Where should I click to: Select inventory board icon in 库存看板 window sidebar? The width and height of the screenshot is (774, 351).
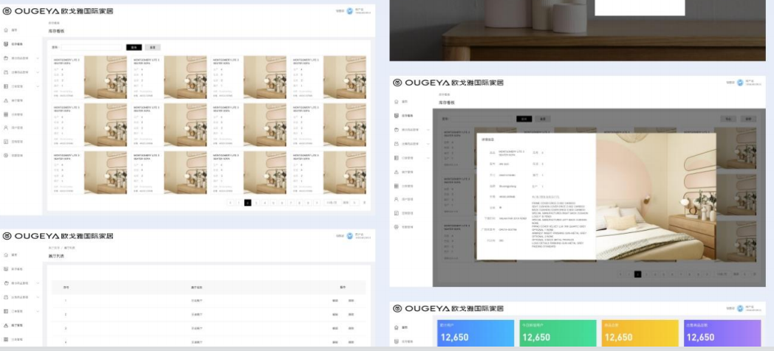(6, 44)
